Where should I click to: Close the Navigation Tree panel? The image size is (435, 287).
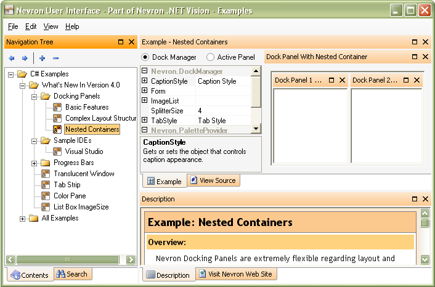click(x=131, y=42)
